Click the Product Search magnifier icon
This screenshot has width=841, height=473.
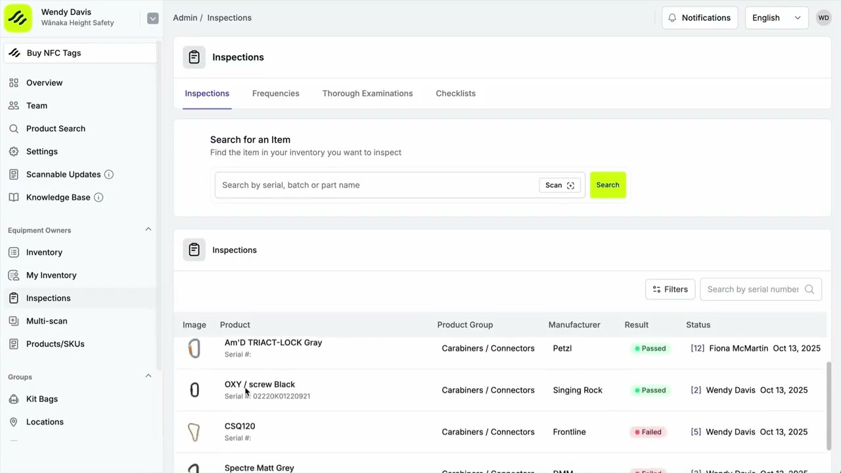coord(14,129)
